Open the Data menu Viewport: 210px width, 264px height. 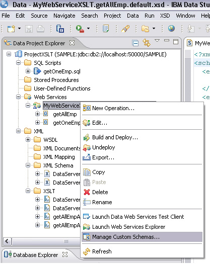coord(133,16)
